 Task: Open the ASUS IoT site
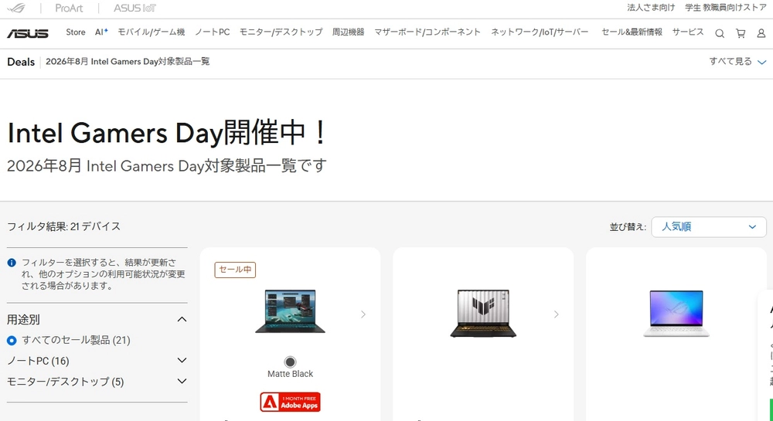[x=135, y=8]
